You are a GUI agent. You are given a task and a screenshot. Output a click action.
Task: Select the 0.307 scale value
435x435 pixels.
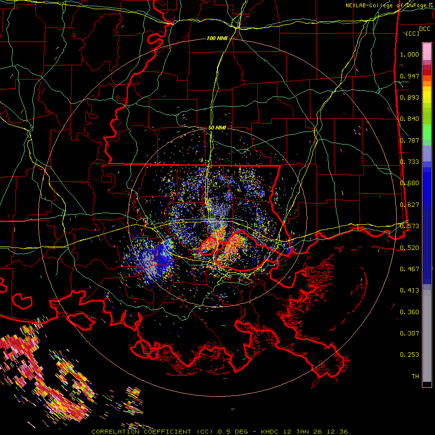click(x=409, y=333)
